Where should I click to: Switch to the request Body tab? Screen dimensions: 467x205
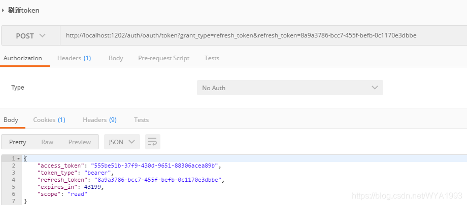(x=116, y=58)
